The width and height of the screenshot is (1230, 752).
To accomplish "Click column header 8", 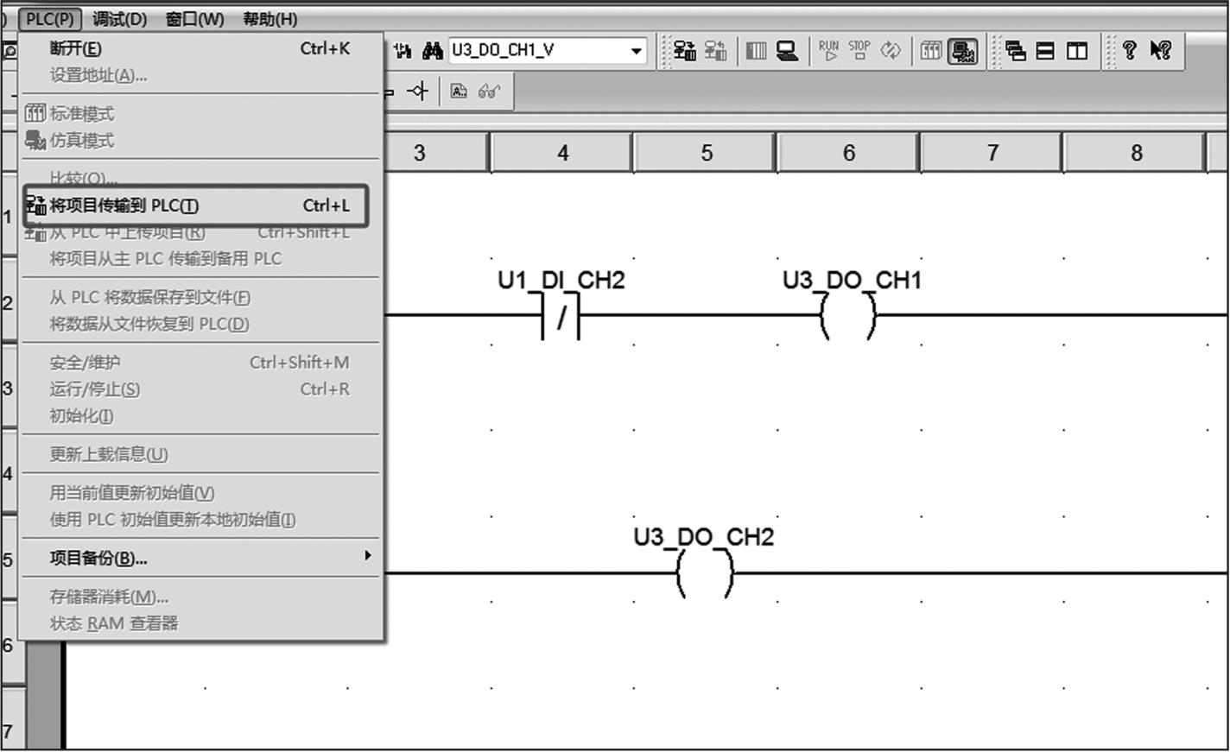I will pos(1136,154).
